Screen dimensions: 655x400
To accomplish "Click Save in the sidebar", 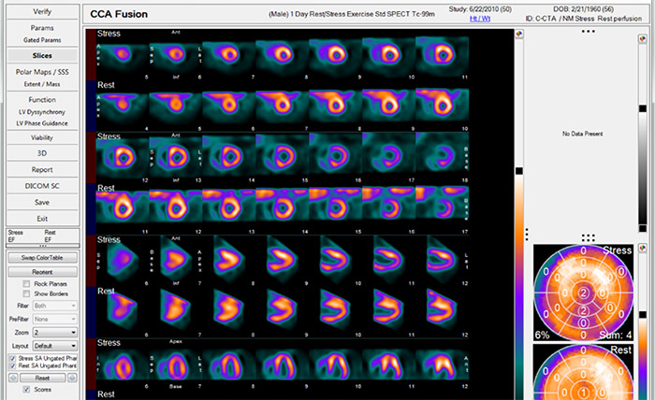I will click(x=43, y=202).
